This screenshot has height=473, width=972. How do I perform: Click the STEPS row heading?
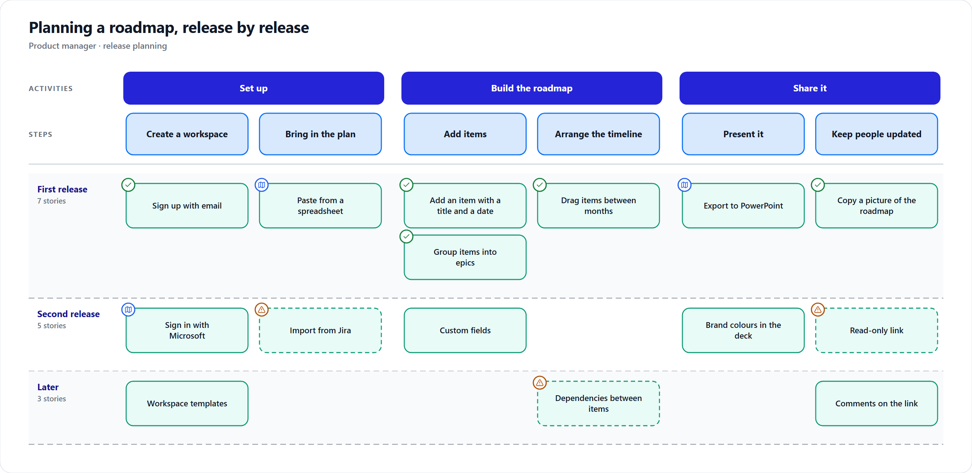[40, 134]
